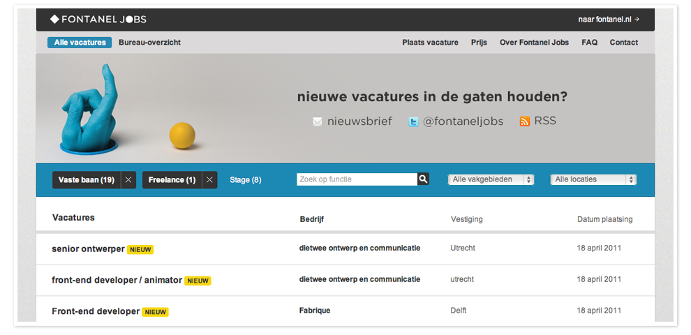
Task: Open the naar fontanel.nl link
Action: (x=609, y=20)
